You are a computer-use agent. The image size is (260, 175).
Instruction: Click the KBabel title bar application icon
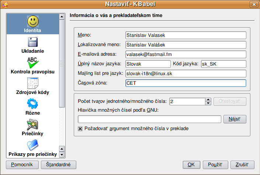coord(5,4)
